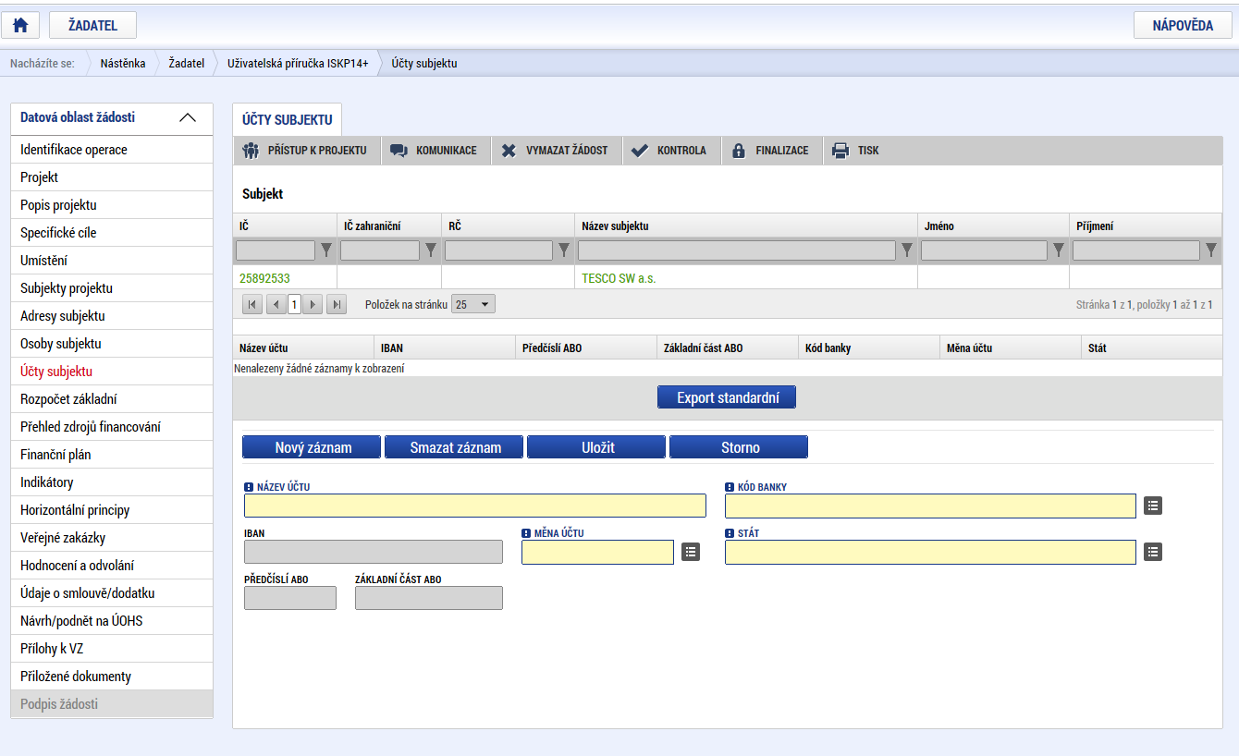The height and width of the screenshot is (756, 1239).
Task: Collapse the Datová oblast žádosti panel
Action: 187,118
